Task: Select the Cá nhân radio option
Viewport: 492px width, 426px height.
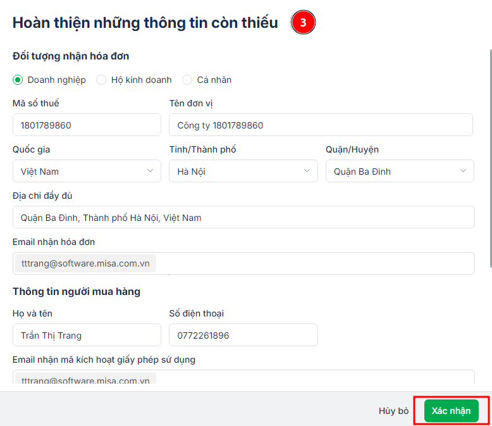Action: (187, 80)
